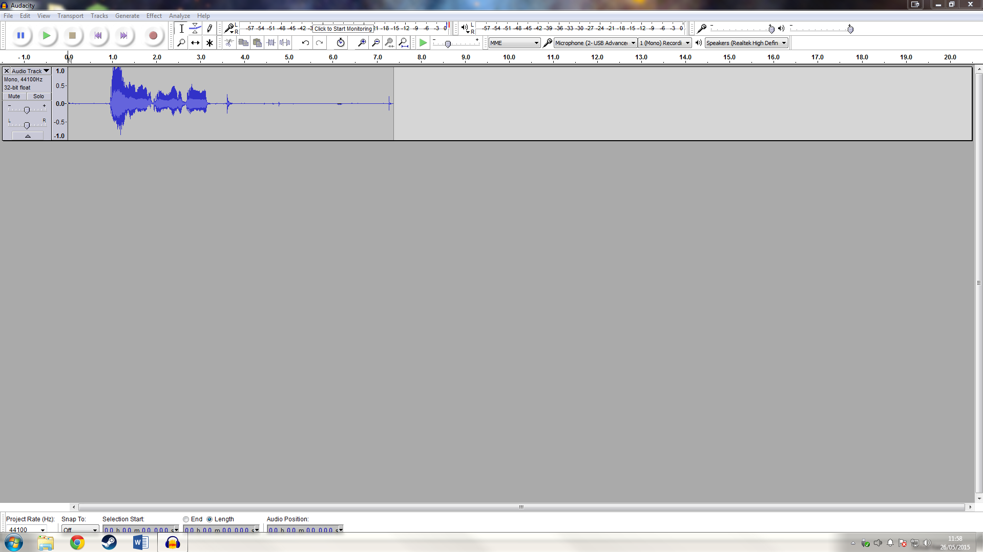Image resolution: width=983 pixels, height=552 pixels.
Task: Undo the last action
Action: 305,43
